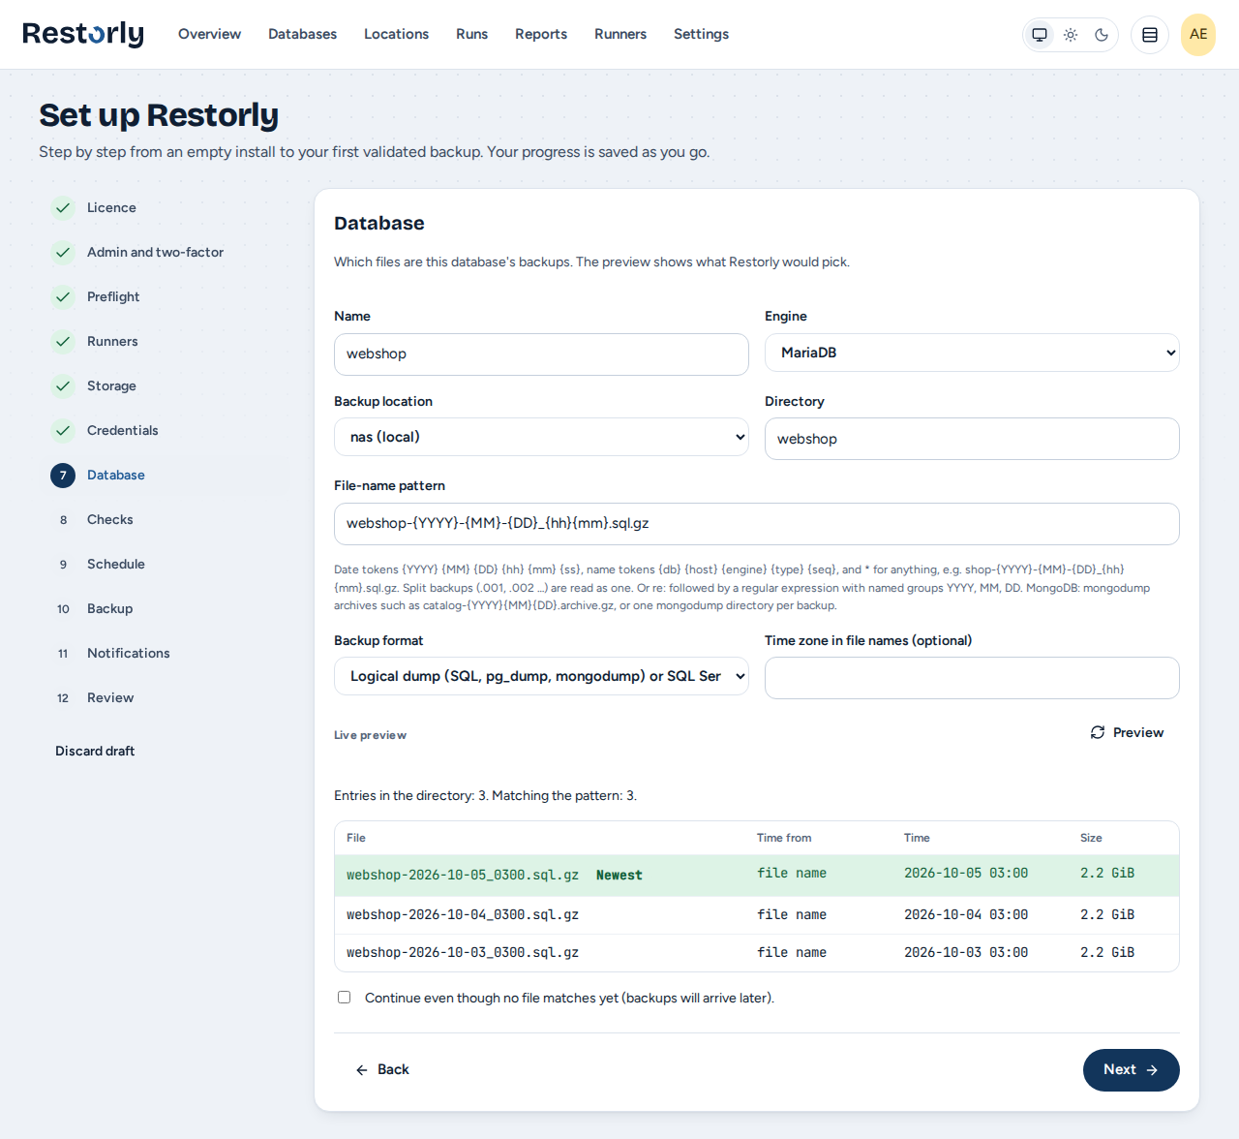Screen dimensions: 1239x1139
Task: Open the Engine dropdown showing MariaDB
Action: (972, 353)
